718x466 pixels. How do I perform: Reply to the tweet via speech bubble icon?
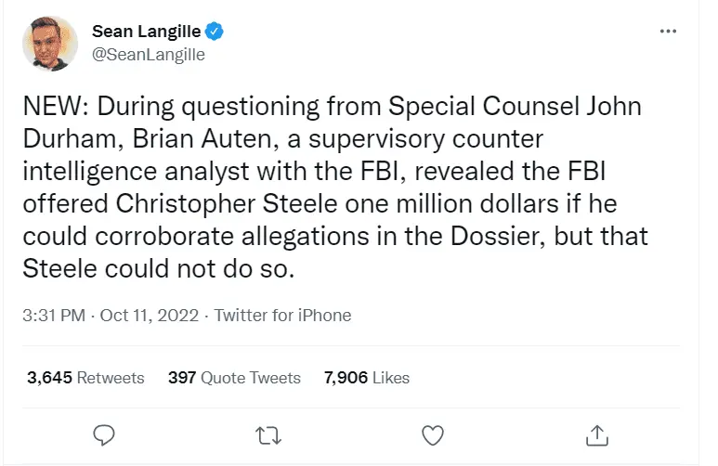pyautogui.click(x=105, y=434)
